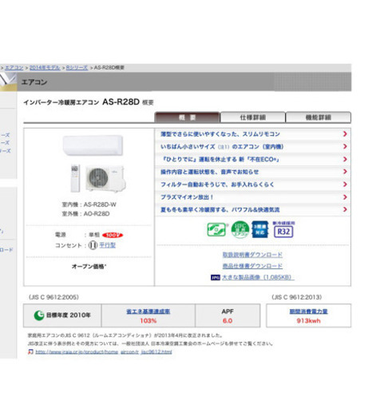The height and width of the screenshot is (409, 384).
Task: Click the AS-R28D product heading
Action: (121, 101)
